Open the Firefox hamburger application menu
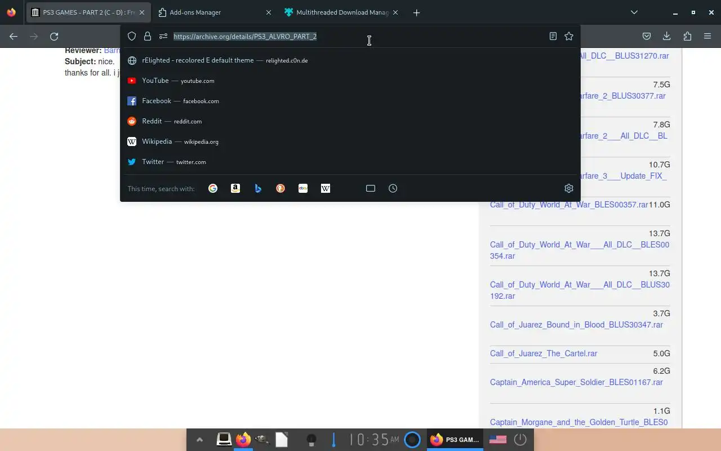721x451 pixels. coord(707,36)
